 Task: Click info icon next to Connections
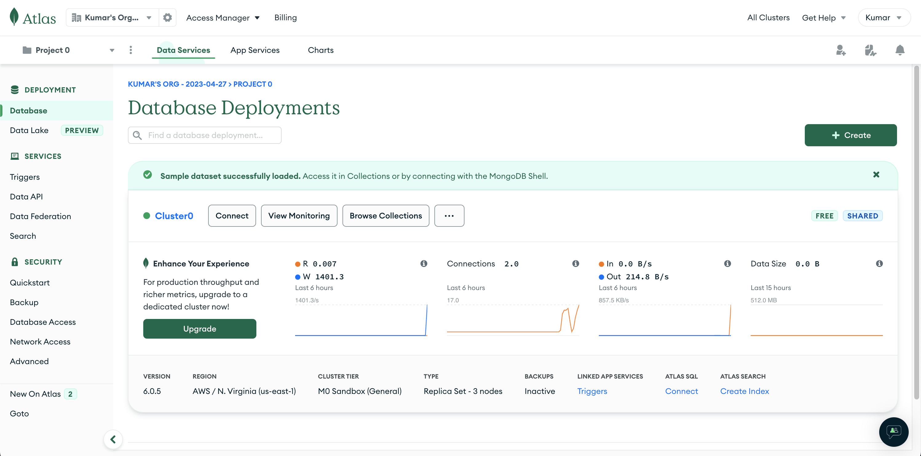point(575,263)
